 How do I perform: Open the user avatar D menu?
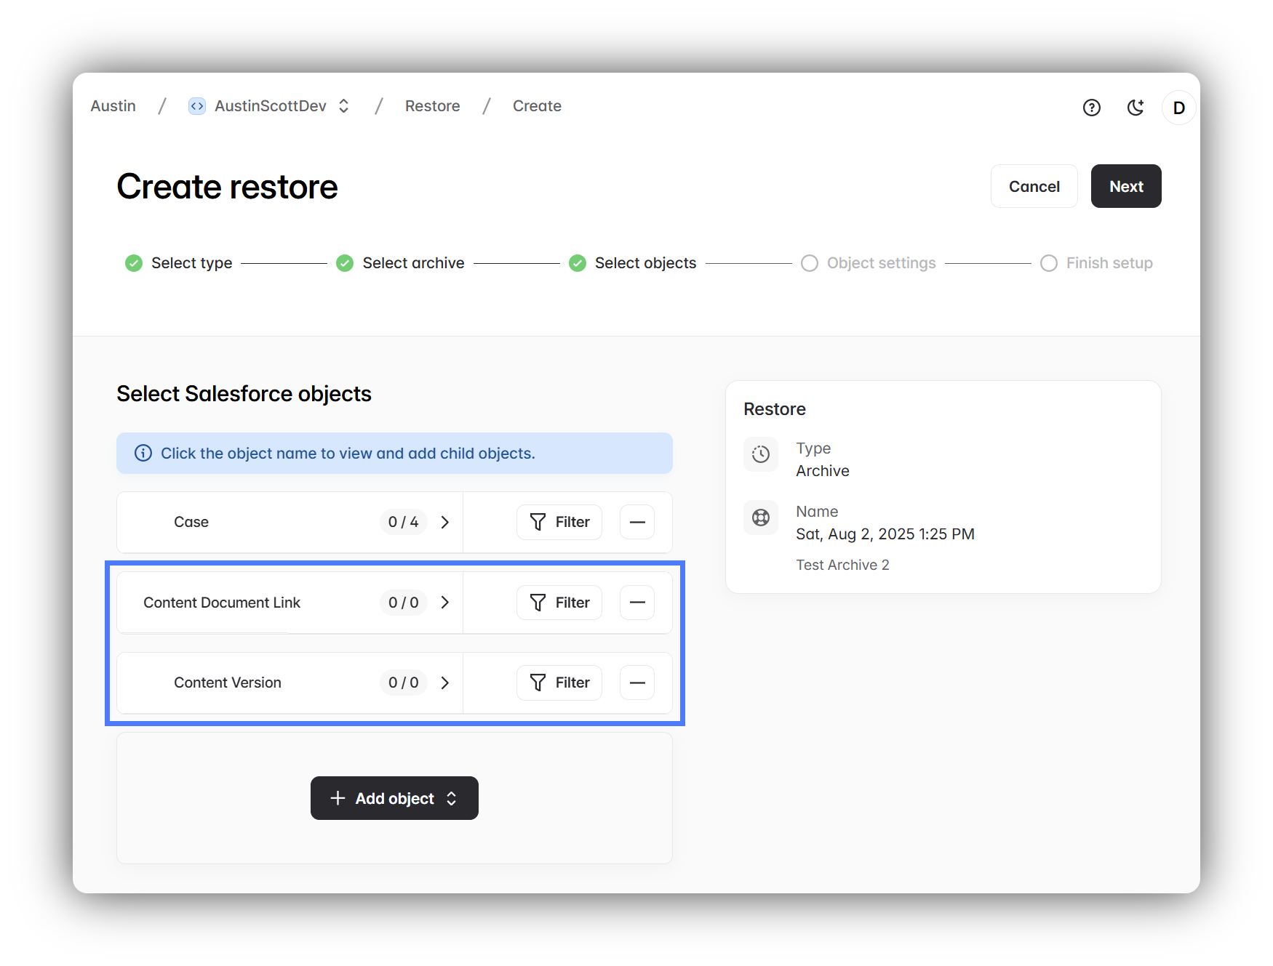click(x=1178, y=108)
